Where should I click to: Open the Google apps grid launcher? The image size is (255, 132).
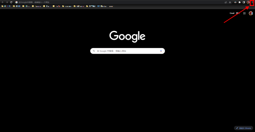click(x=244, y=13)
